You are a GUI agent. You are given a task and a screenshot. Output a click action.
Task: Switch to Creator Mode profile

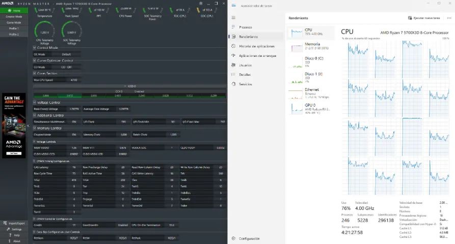[x=14, y=16]
